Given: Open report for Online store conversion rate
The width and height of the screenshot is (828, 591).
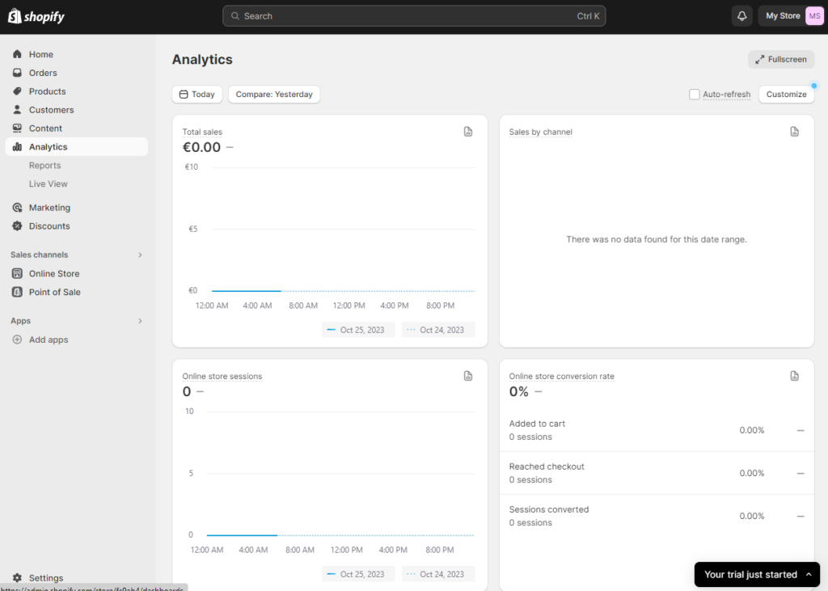Looking at the screenshot, I should (794, 375).
